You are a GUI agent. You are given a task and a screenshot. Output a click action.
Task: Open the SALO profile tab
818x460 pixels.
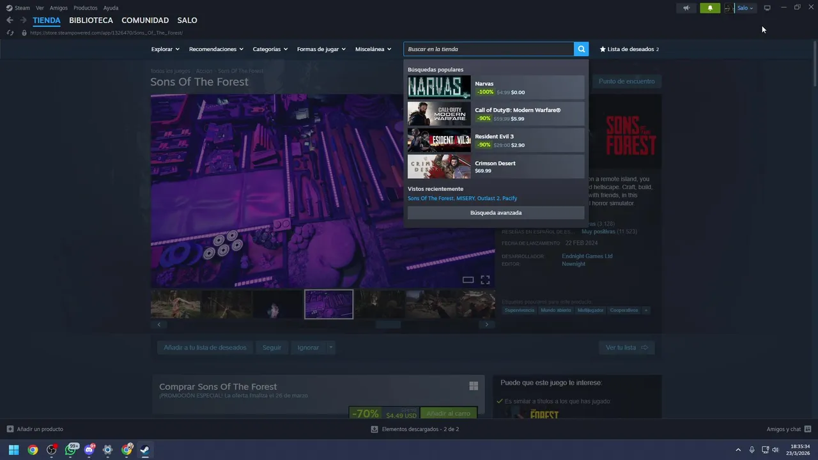coord(187,20)
